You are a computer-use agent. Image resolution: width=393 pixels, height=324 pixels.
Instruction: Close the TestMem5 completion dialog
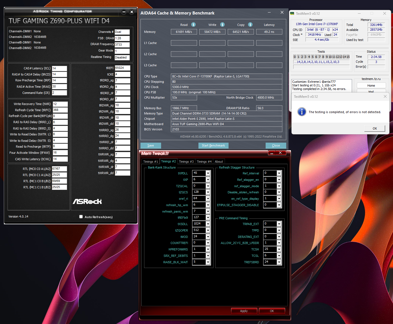(x=385, y=96)
